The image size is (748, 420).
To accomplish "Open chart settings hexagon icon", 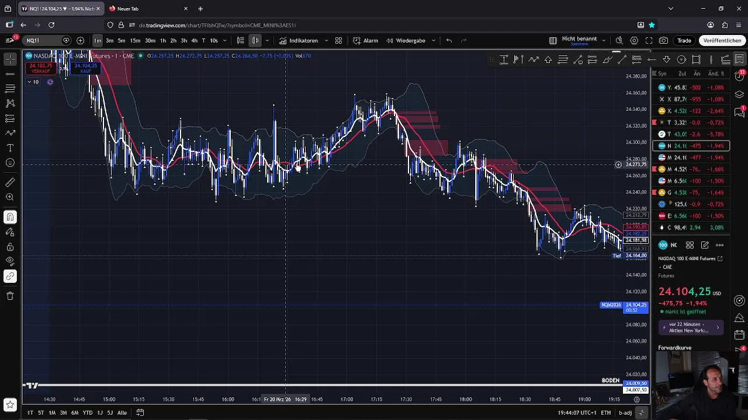I will tap(634, 40).
